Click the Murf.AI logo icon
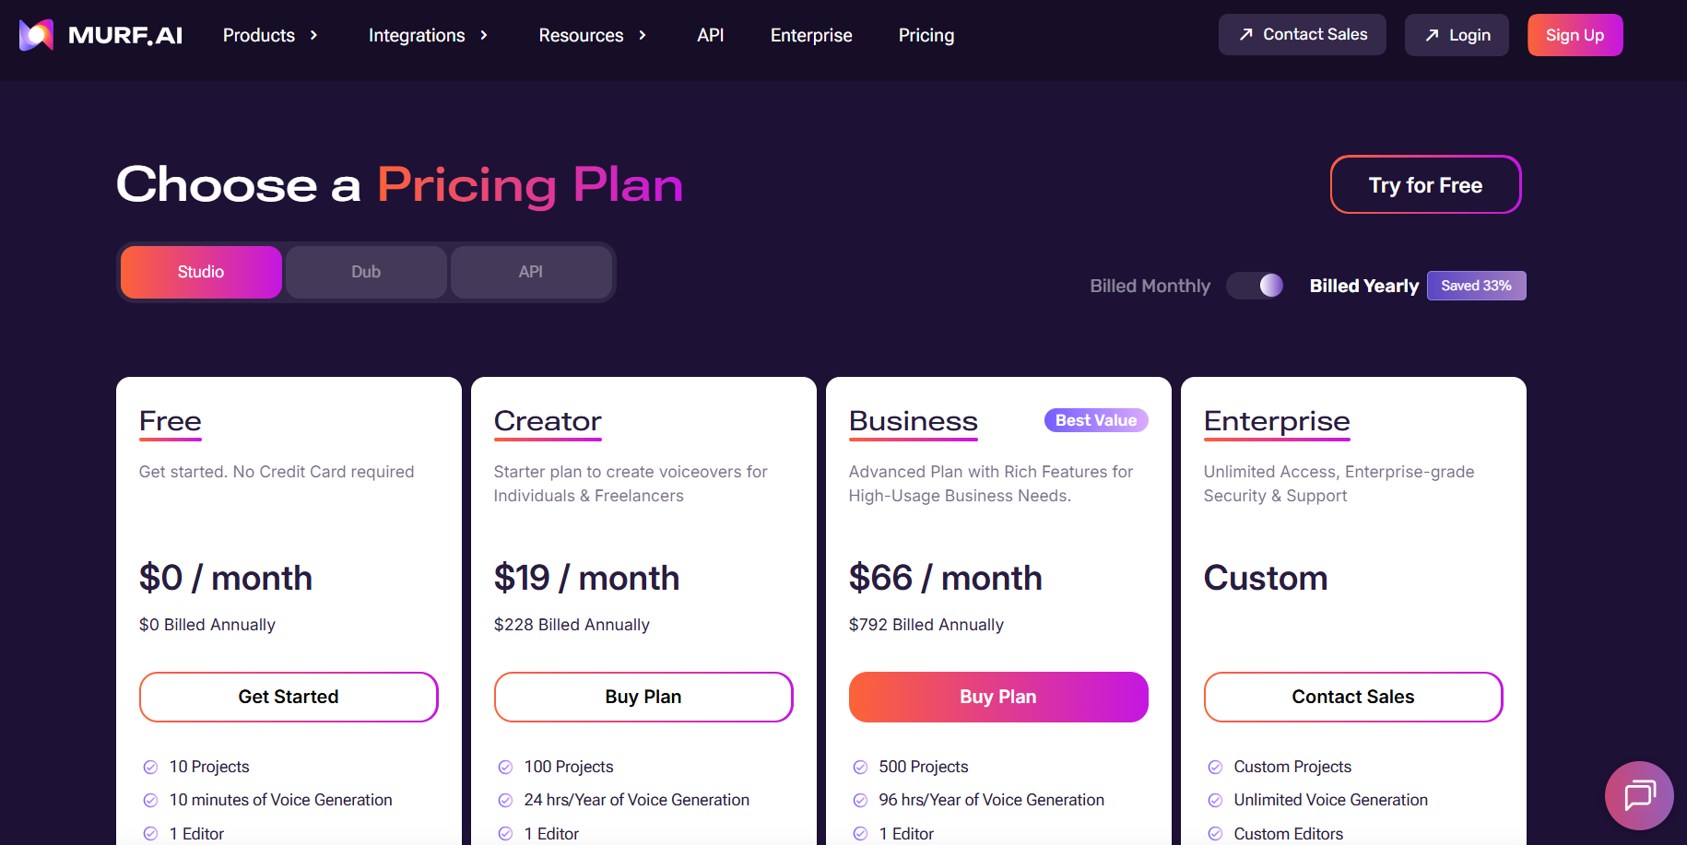 click(x=36, y=35)
